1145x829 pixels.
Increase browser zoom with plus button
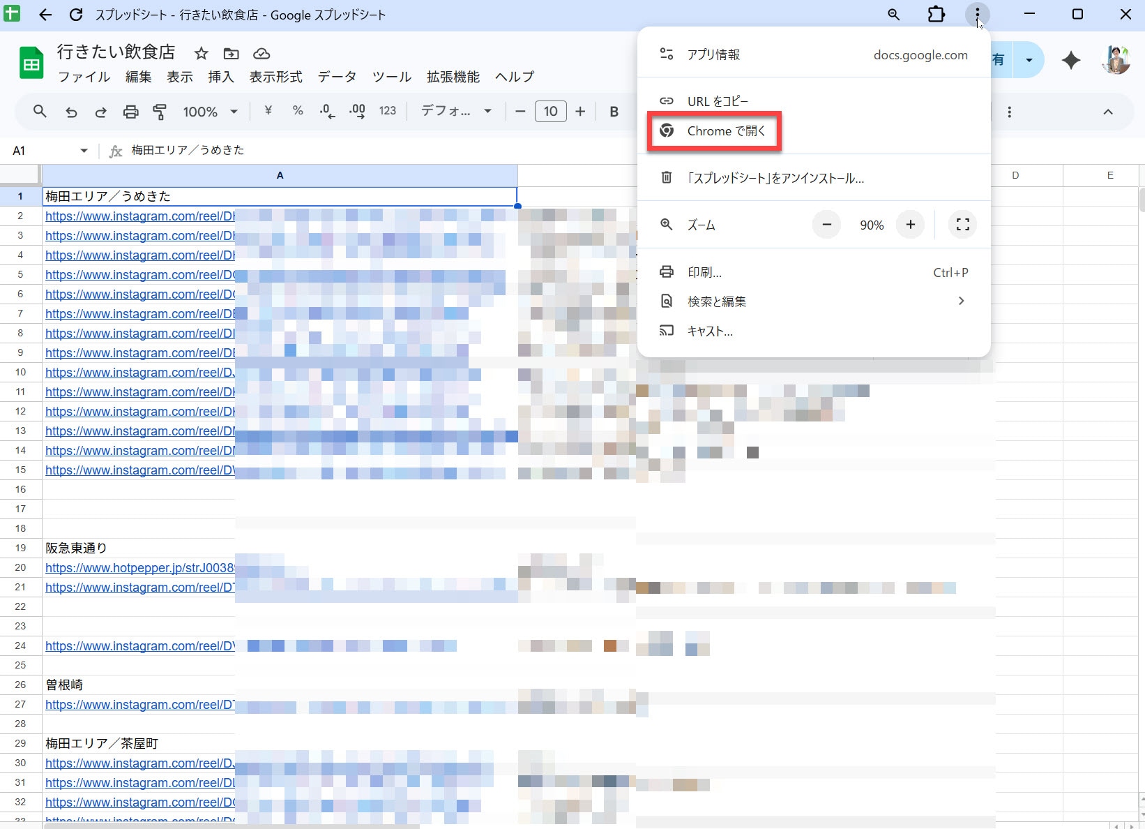(910, 225)
